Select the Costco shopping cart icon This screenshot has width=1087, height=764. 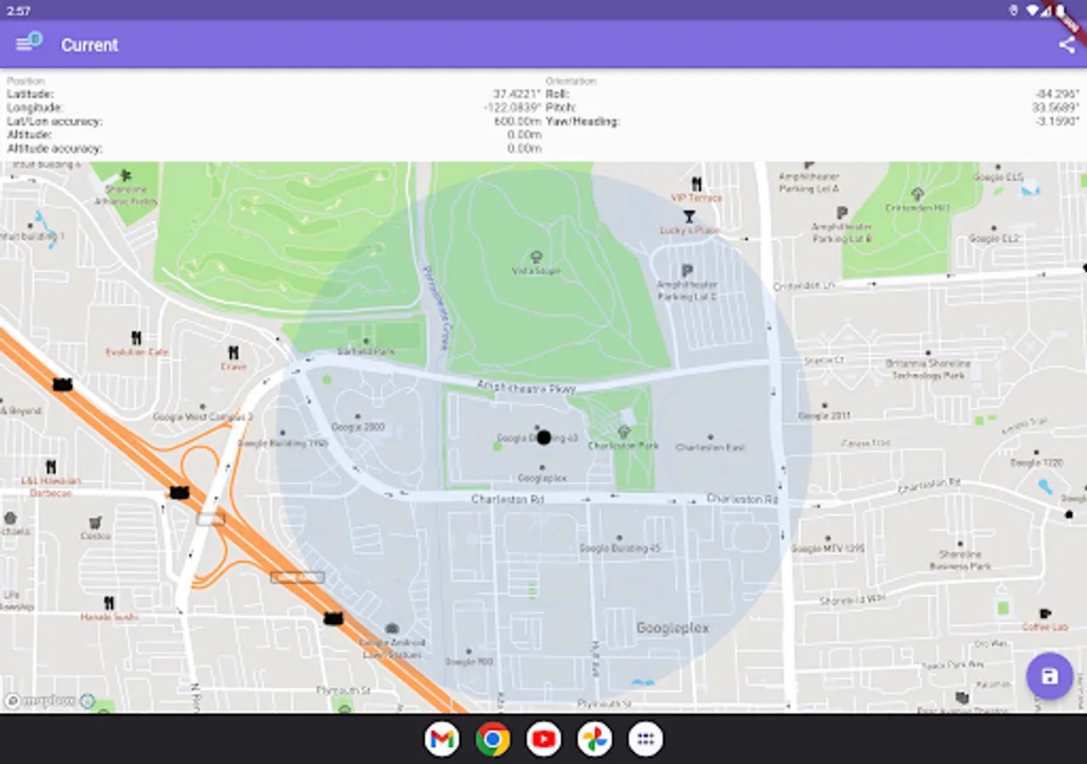96,522
